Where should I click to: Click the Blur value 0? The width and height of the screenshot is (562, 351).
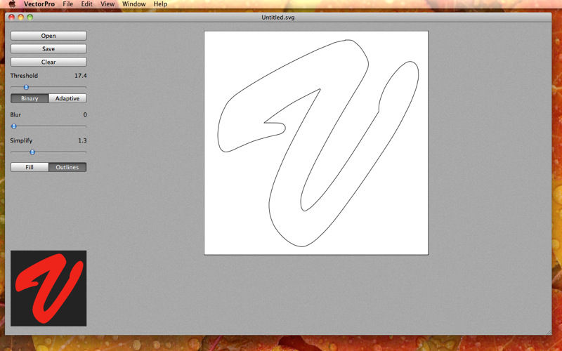coord(85,114)
